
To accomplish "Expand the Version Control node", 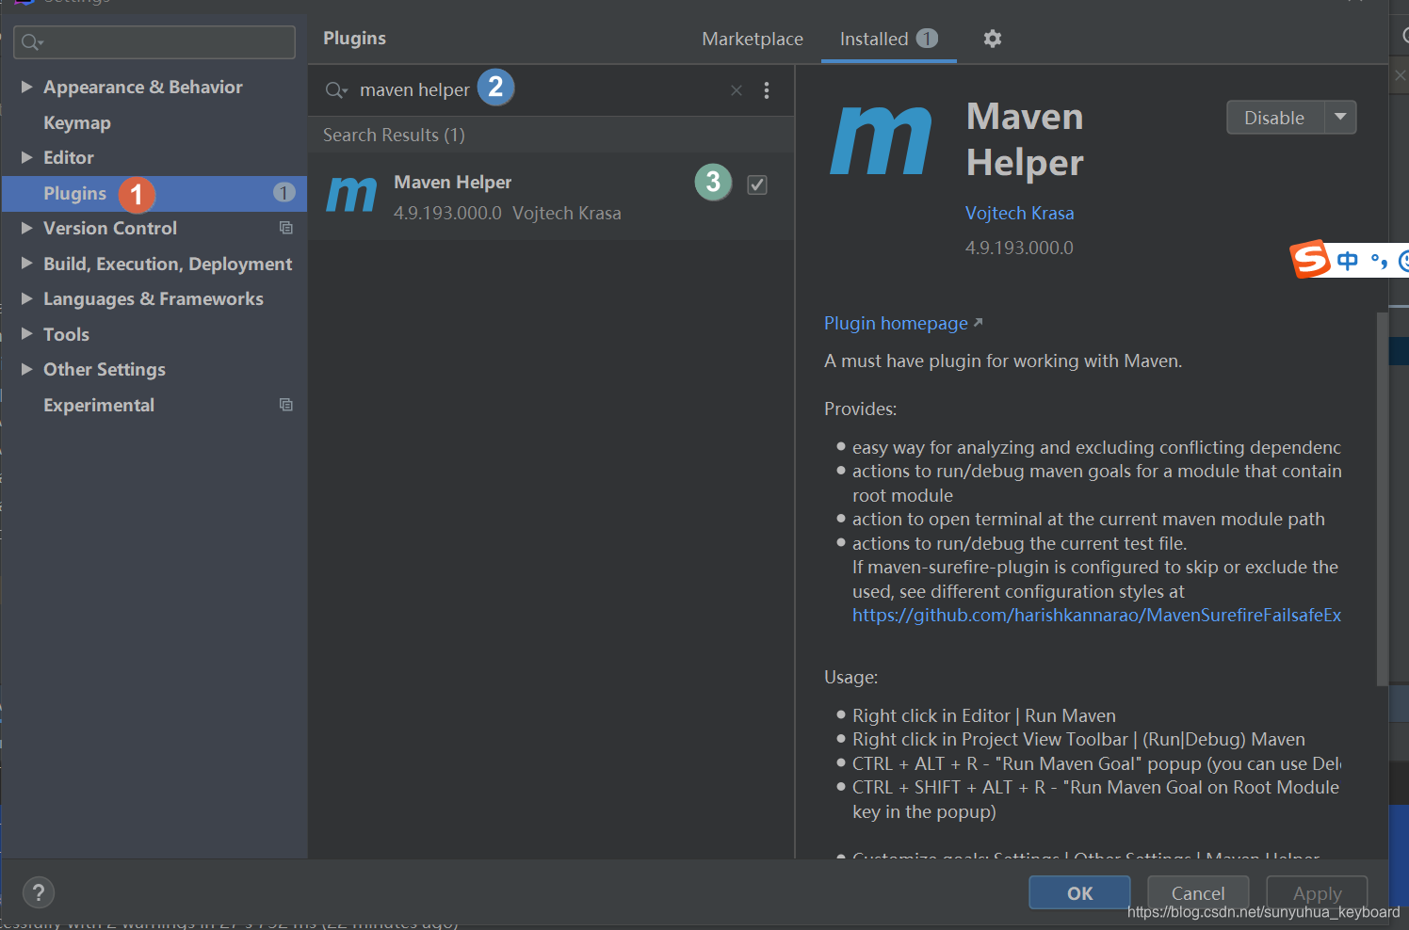I will pos(26,228).
